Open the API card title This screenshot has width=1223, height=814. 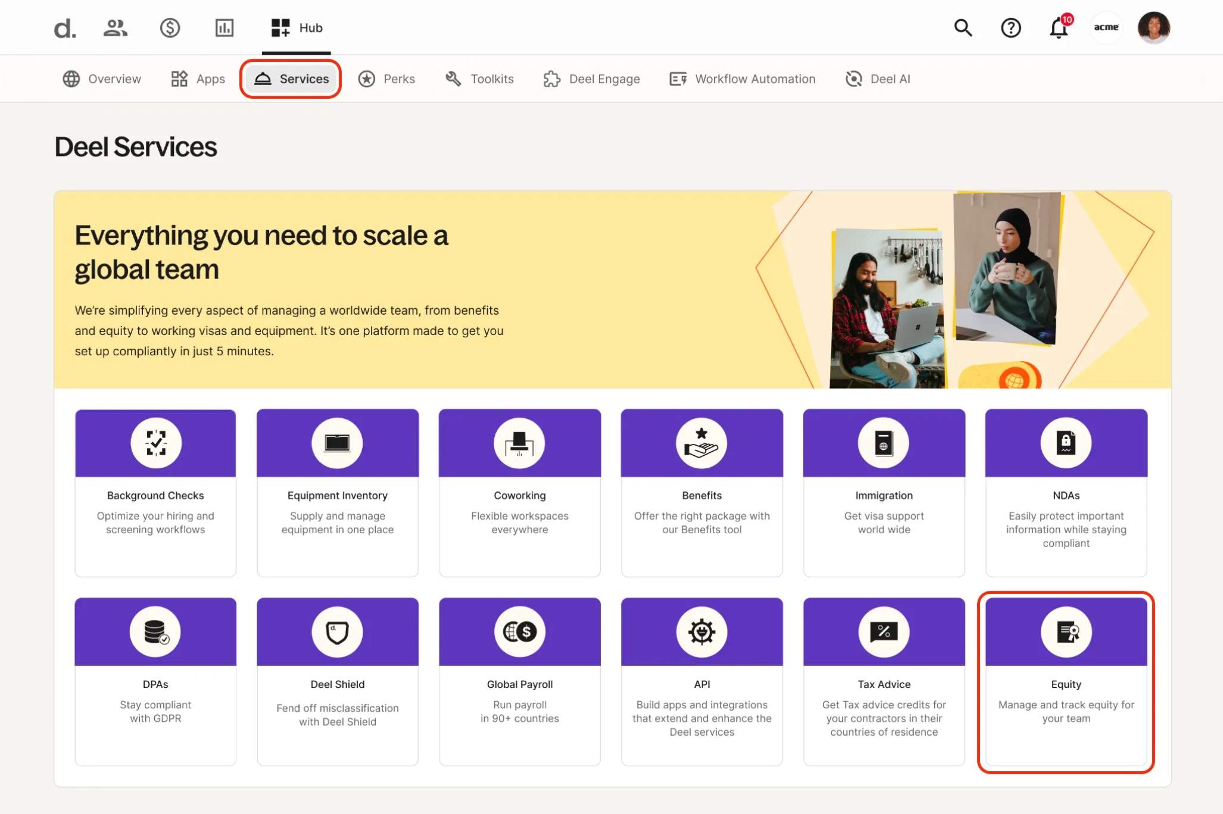coord(702,684)
